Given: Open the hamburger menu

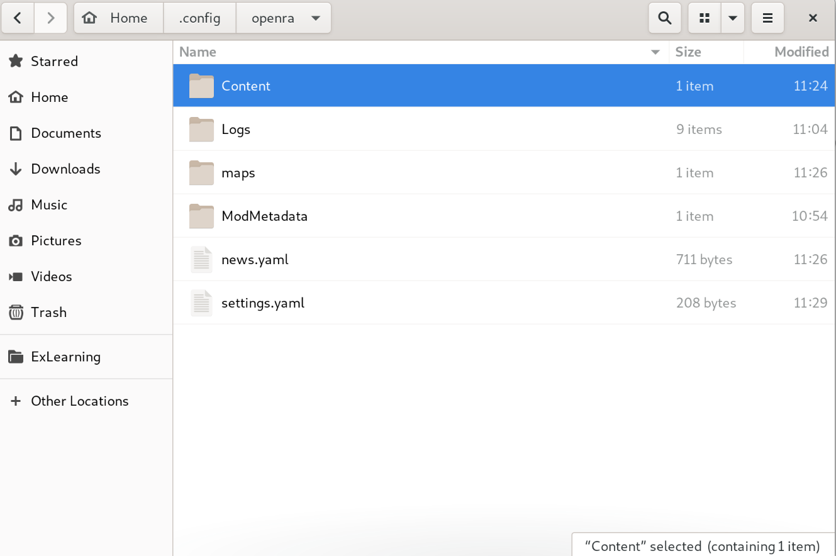Looking at the screenshot, I should [767, 18].
